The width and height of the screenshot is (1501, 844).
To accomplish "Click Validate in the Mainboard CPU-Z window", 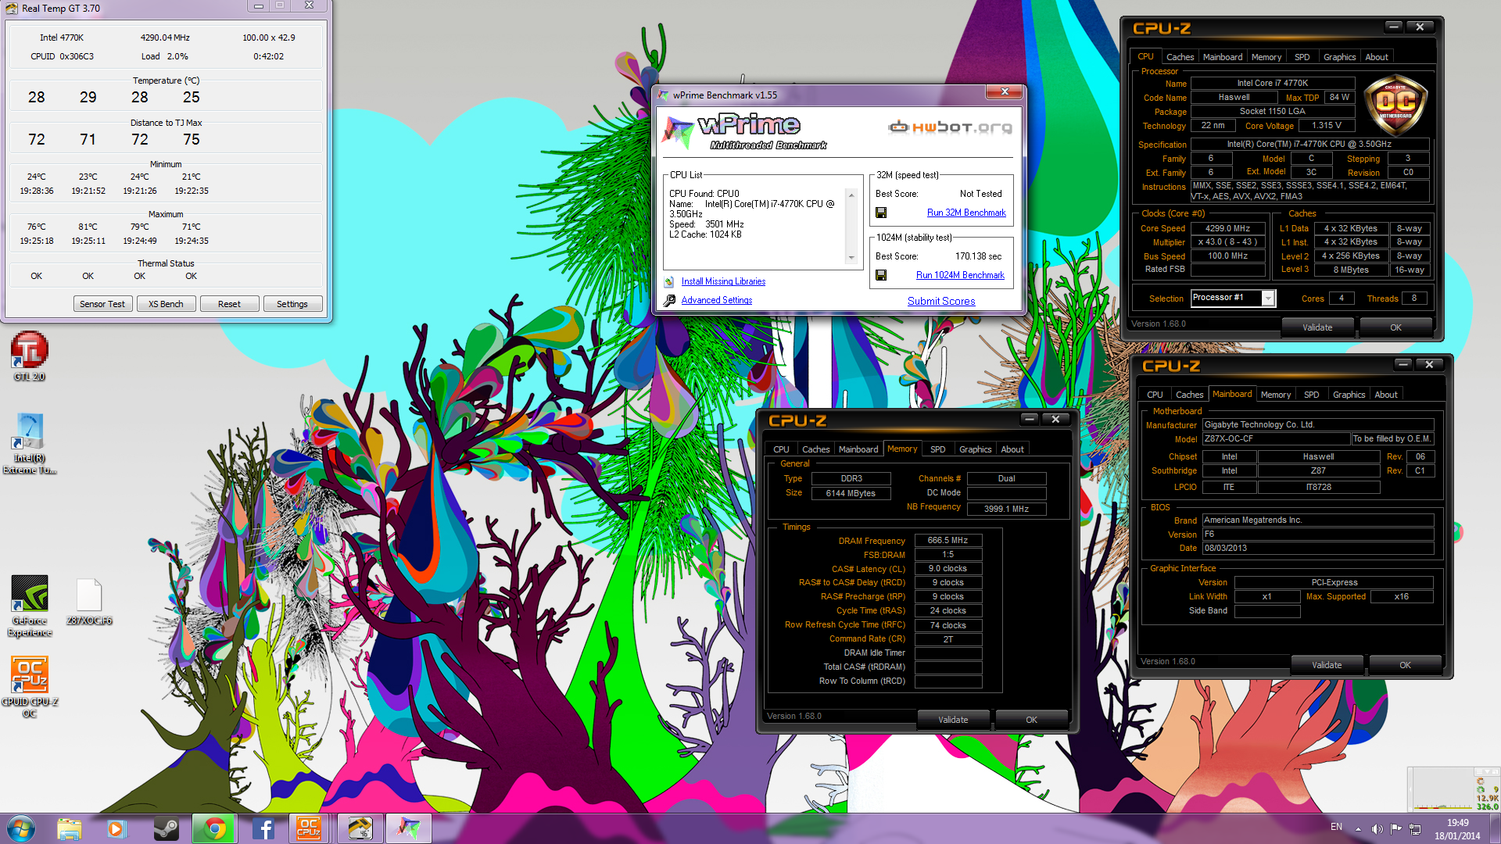I will (x=1327, y=665).
